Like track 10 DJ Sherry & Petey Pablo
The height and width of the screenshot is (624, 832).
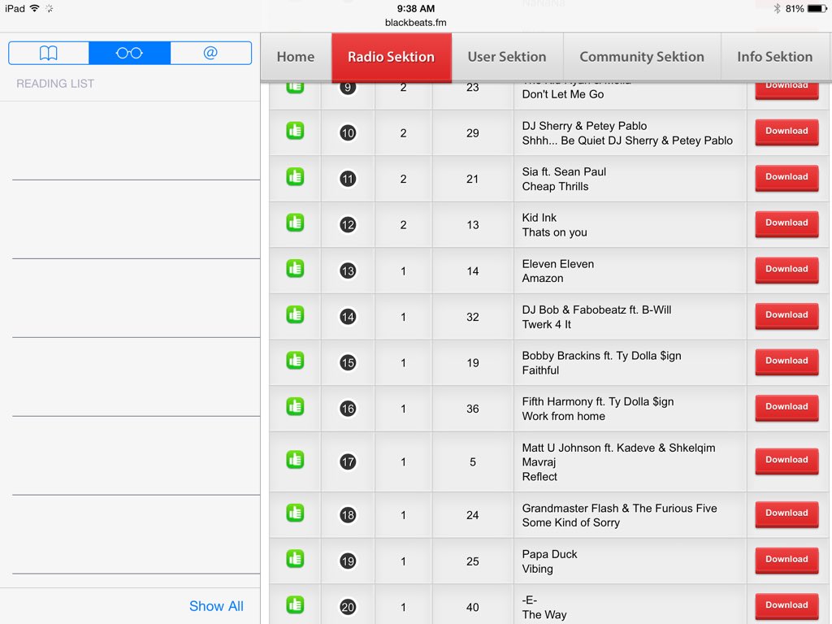[295, 131]
